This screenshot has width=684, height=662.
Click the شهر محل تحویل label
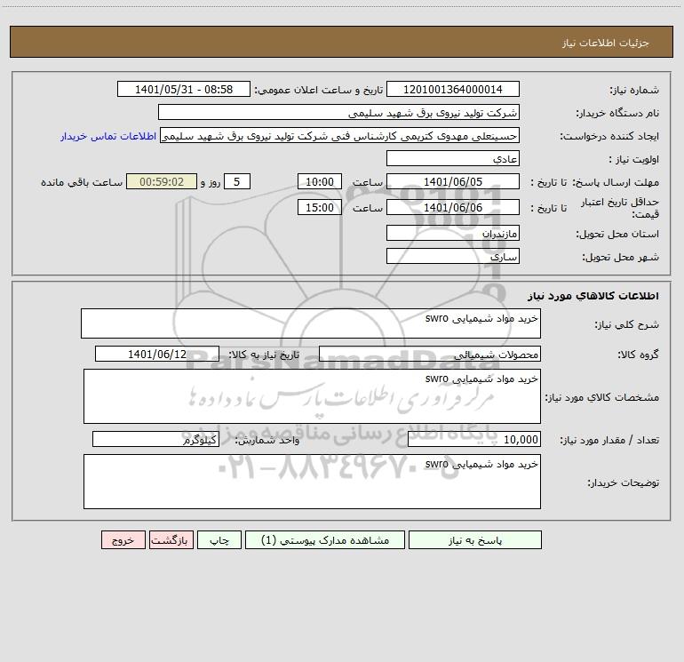620,257
